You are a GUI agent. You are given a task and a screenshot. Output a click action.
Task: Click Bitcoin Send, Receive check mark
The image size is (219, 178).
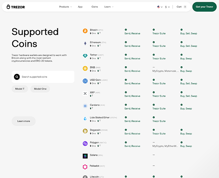[126, 30]
